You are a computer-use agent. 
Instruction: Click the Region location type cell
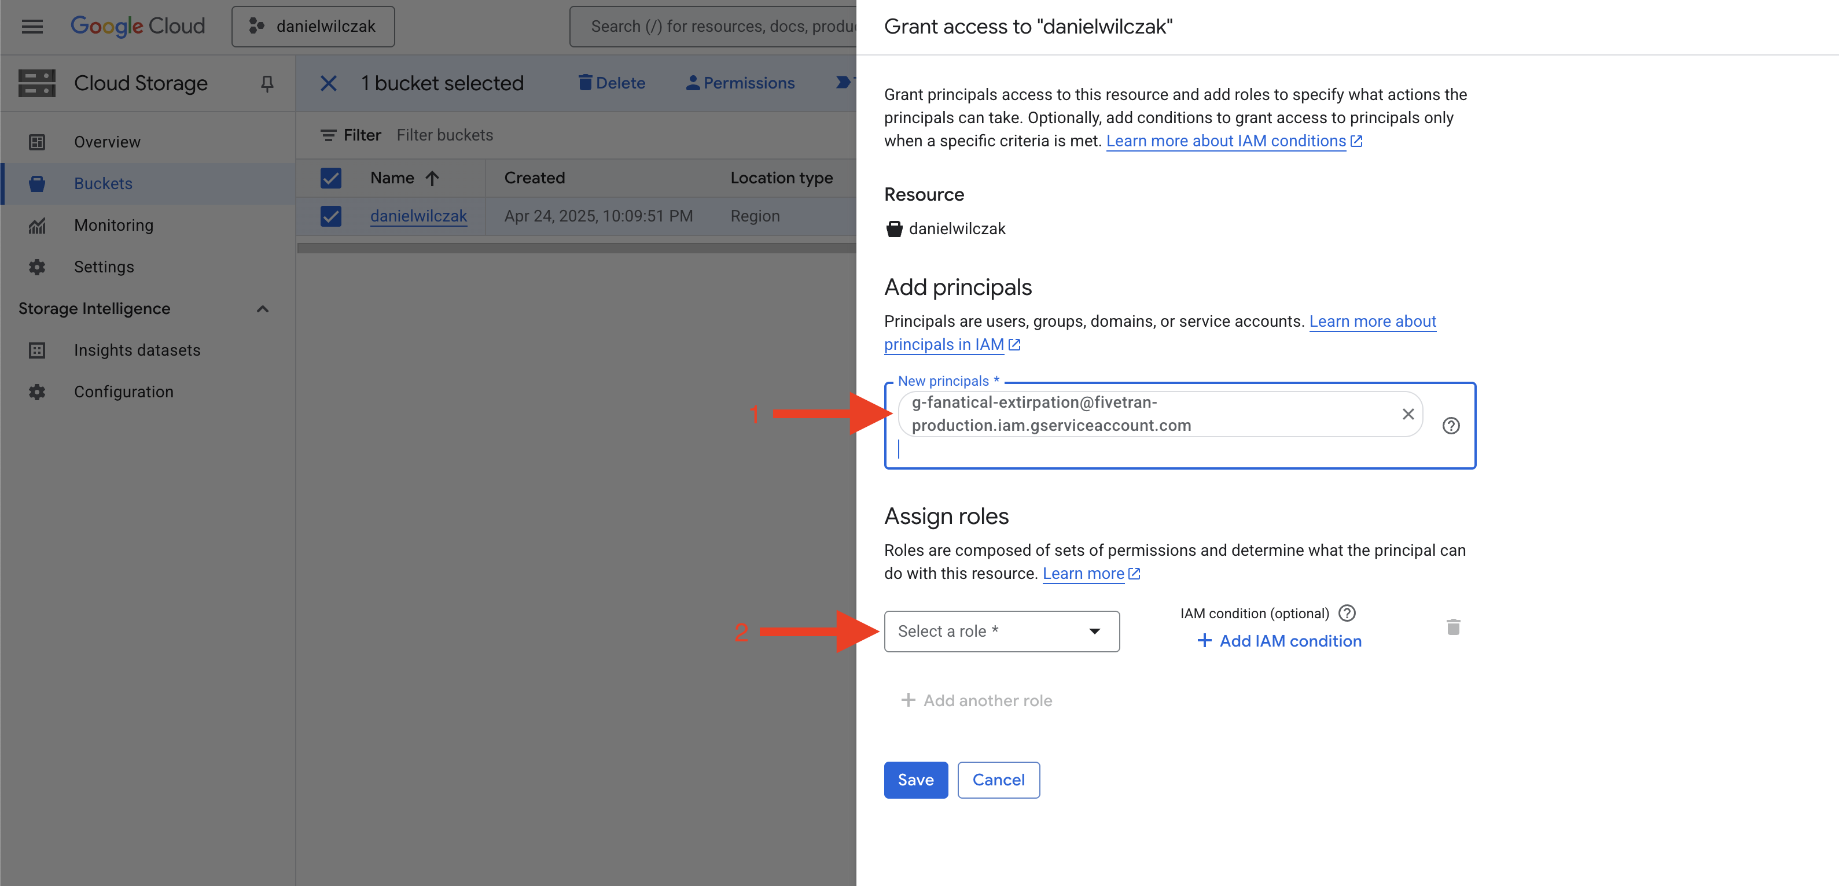(755, 216)
